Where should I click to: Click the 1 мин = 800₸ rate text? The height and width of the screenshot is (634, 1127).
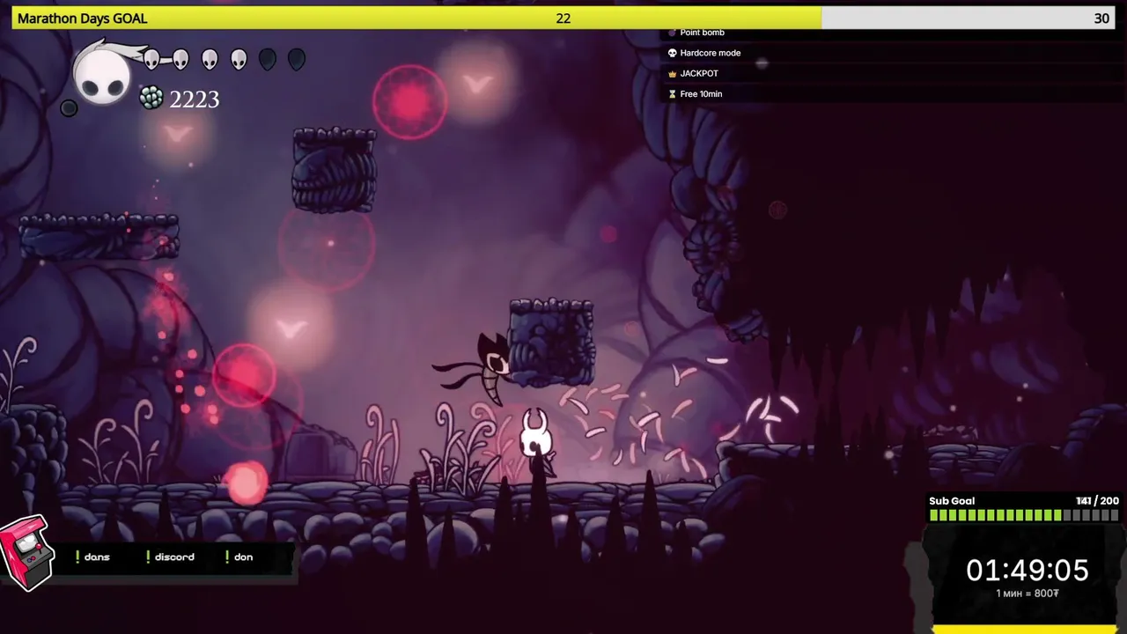(x=1028, y=593)
